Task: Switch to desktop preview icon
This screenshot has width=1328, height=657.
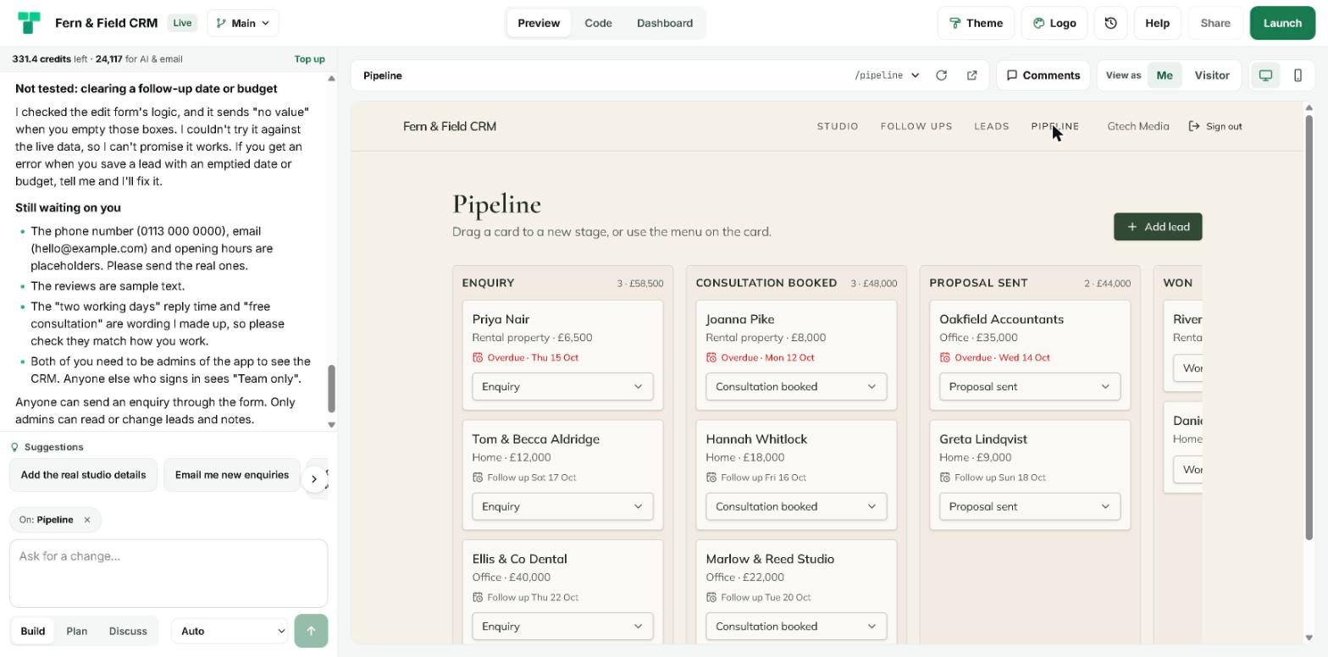Action: (x=1265, y=75)
